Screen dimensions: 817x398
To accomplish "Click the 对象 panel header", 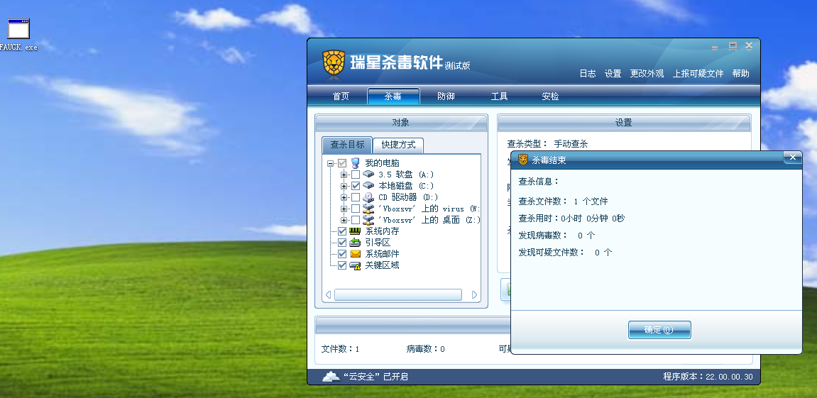I will coord(400,123).
